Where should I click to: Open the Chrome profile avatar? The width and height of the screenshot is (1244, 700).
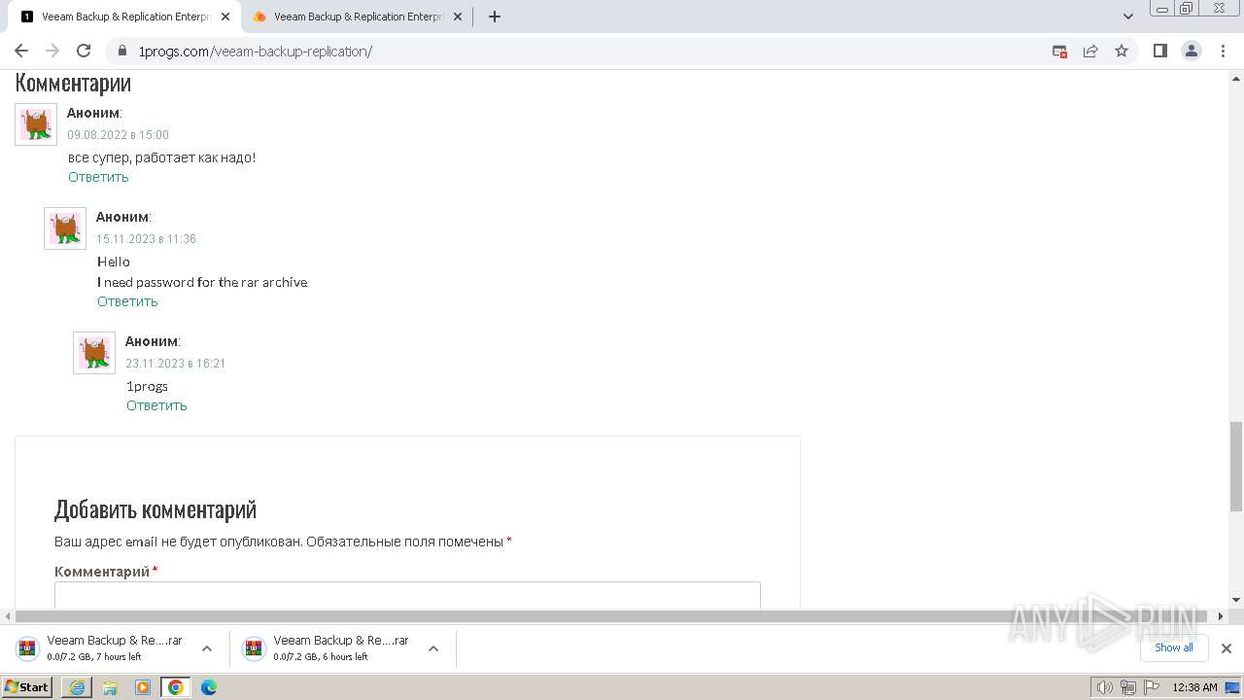pyautogui.click(x=1192, y=51)
